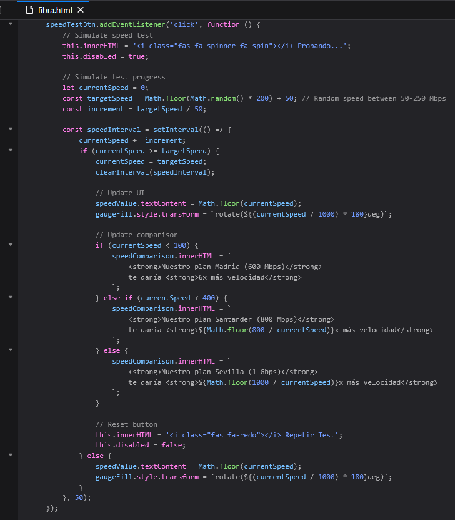Collapse the setInterval arrow function block
The width and height of the screenshot is (455, 520).
tap(11, 129)
